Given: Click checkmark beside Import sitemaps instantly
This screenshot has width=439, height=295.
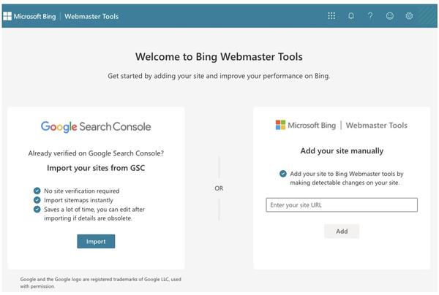Looking at the screenshot, I should pyautogui.click(x=37, y=200).
